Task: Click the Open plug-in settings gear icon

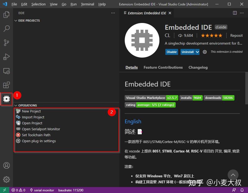Action: tap(18, 141)
